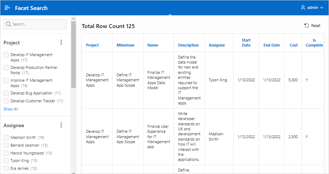This screenshot has width=329, height=174.
Task: Click the admin user icon
Action: [303, 7]
